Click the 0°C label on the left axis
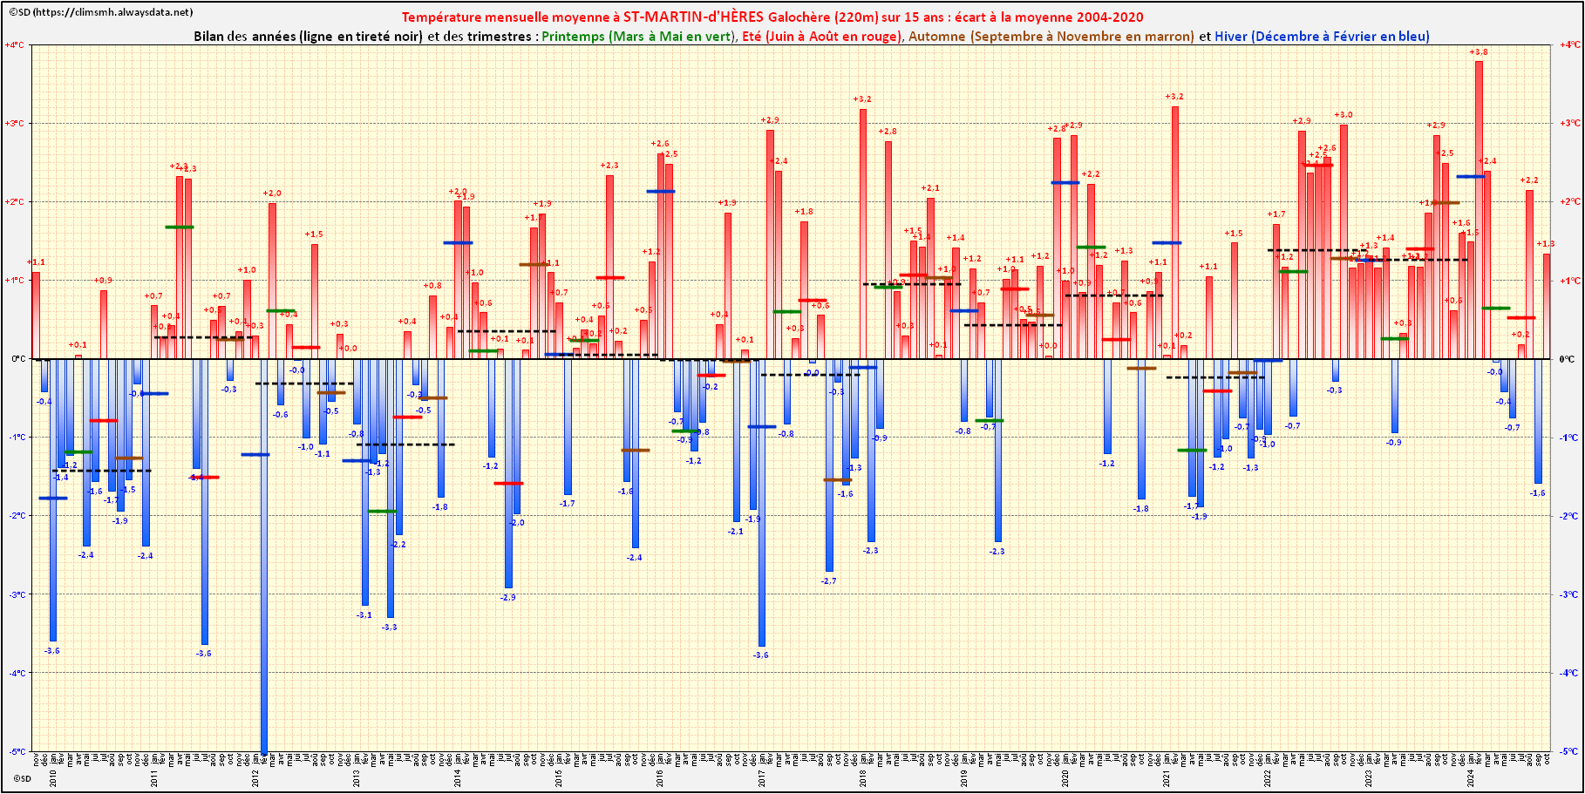1585x794 pixels. [x=17, y=358]
